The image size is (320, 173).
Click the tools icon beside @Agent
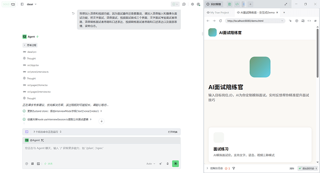pos(42,140)
